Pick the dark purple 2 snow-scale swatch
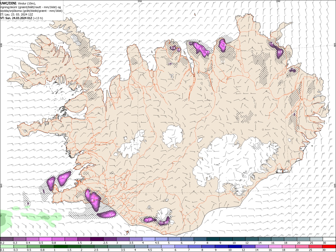Viewport: 336px width, 252px height. 97,239
